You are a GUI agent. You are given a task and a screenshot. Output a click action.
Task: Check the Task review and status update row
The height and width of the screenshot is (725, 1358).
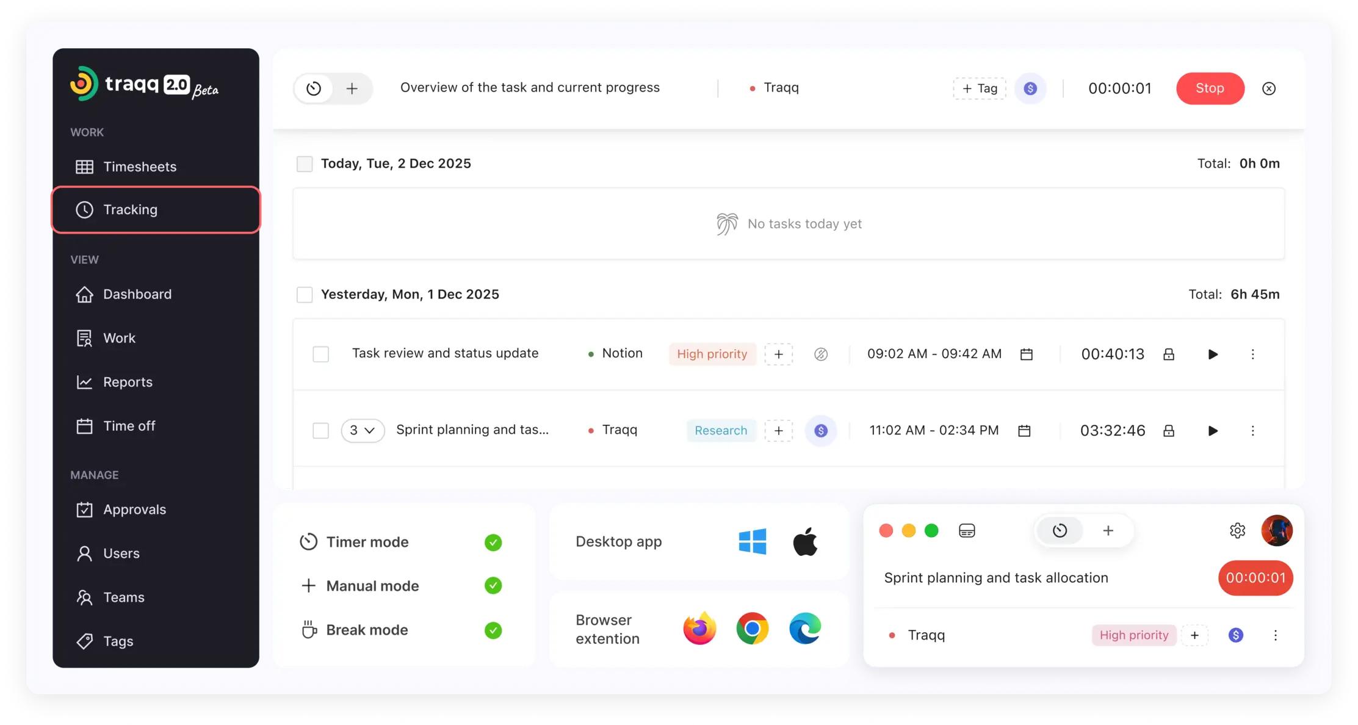click(320, 354)
